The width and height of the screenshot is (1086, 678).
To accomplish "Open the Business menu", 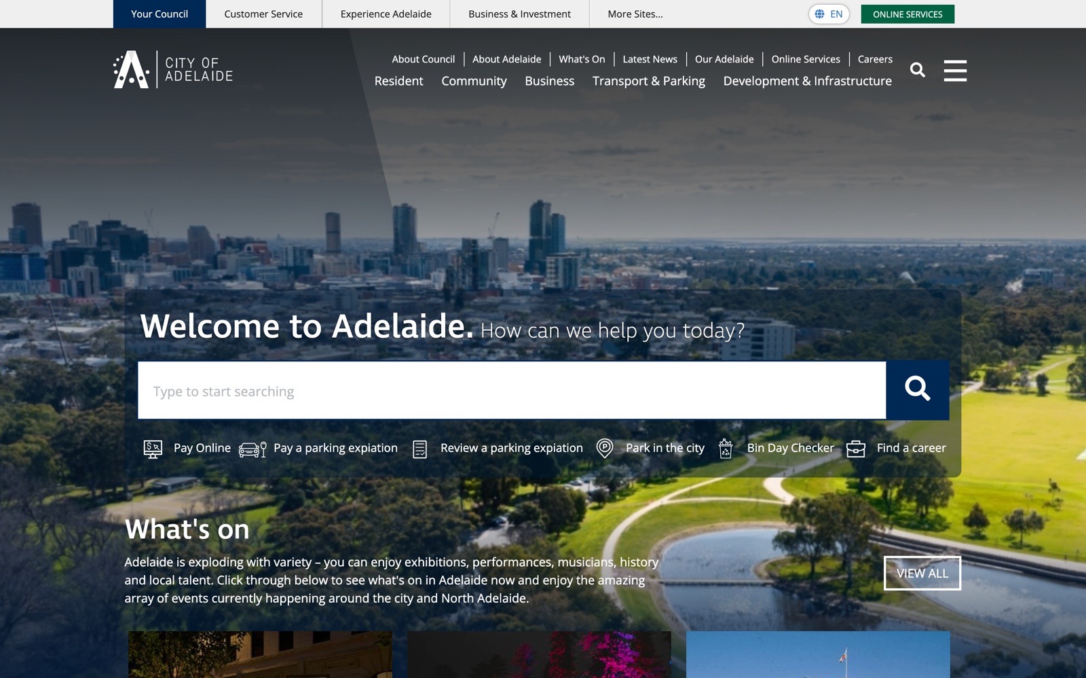I will coord(550,81).
